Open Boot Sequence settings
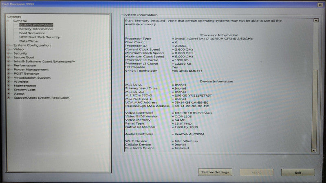This screenshot has width=326, height=183. pos(32,33)
